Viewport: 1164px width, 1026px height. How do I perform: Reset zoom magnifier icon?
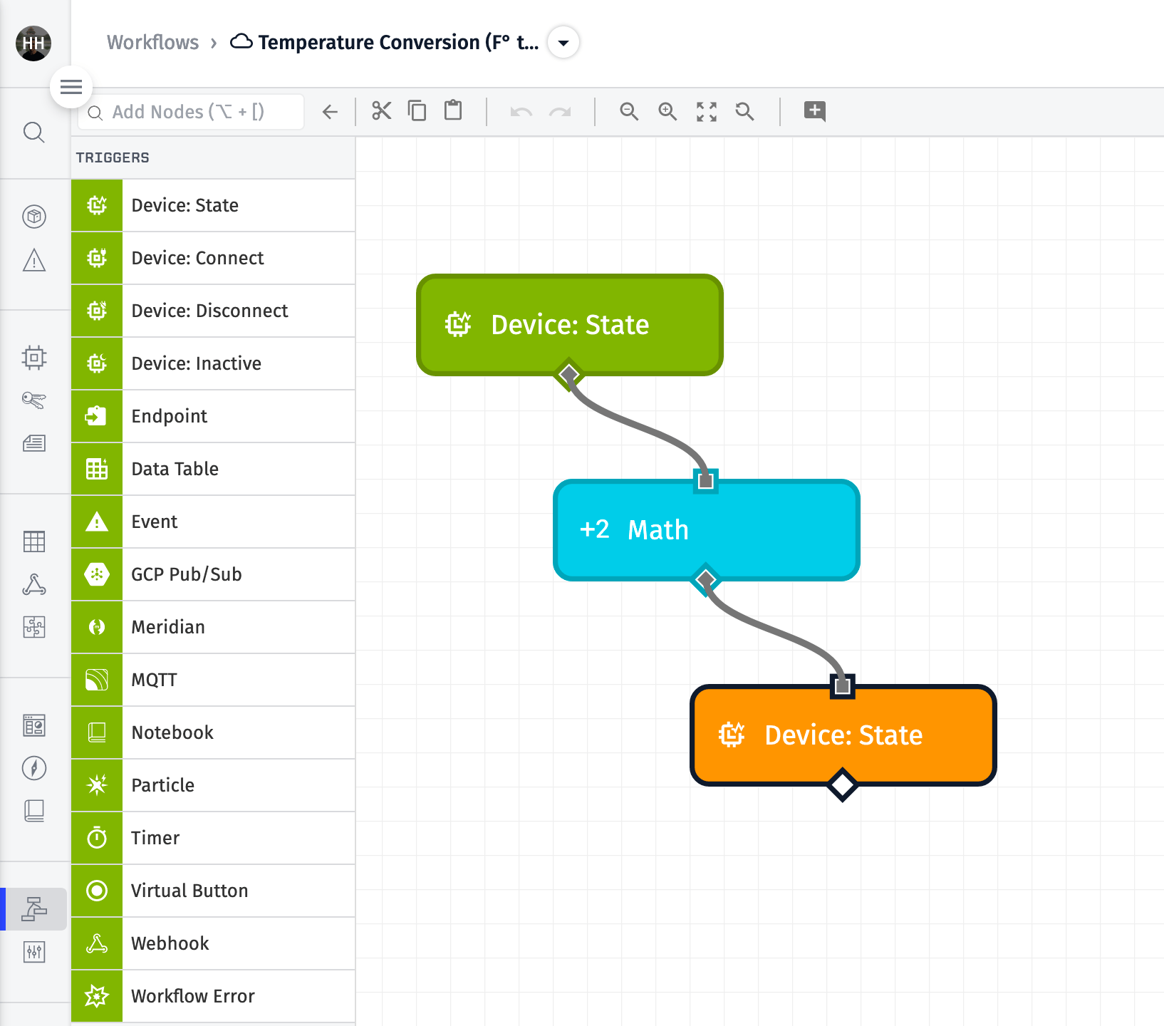pos(745,111)
